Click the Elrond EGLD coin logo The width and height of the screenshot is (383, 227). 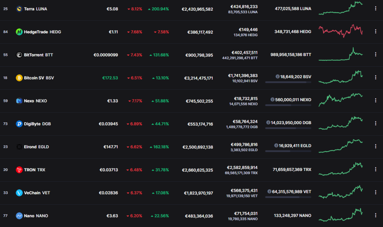point(19,147)
